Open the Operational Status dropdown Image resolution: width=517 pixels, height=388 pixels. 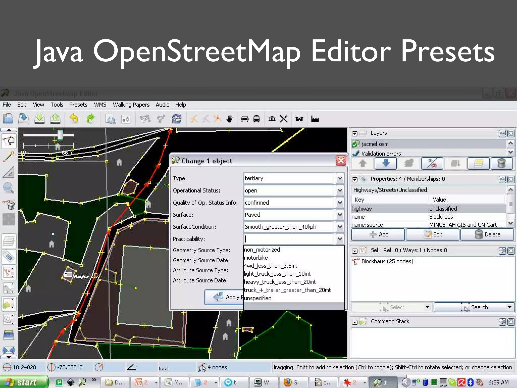340,190
